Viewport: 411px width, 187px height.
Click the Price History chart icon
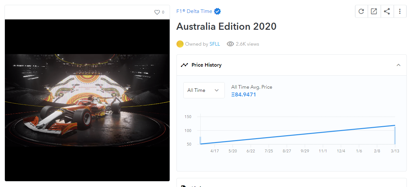[184, 65]
